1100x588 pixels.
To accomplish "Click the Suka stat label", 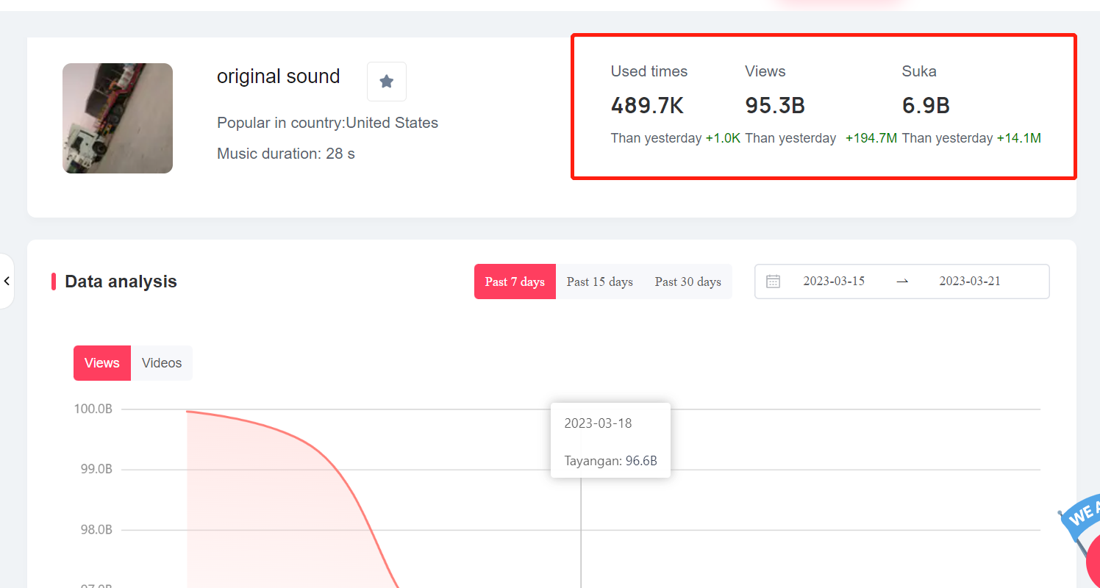I will click(919, 71).
